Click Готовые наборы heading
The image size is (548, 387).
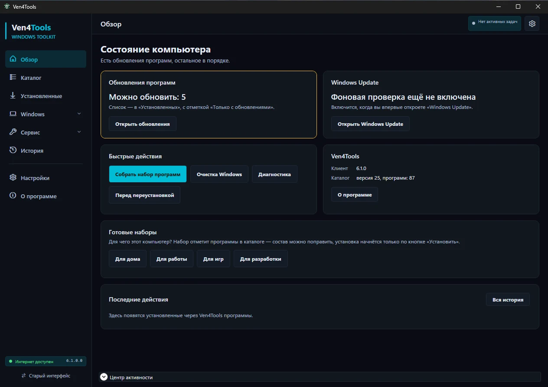click(133, 232)
